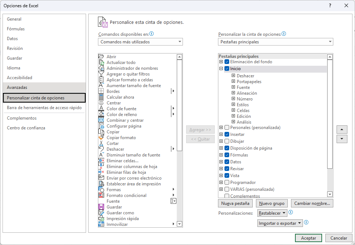The width and height of the screenshot is (355, 245).
Task: Click the Combinar y centrar icon
Action: click(x=101, y=120)
